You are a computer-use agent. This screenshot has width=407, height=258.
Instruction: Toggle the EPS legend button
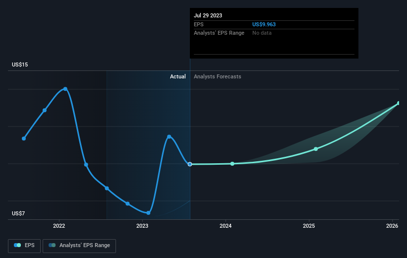tap(24, 246)
